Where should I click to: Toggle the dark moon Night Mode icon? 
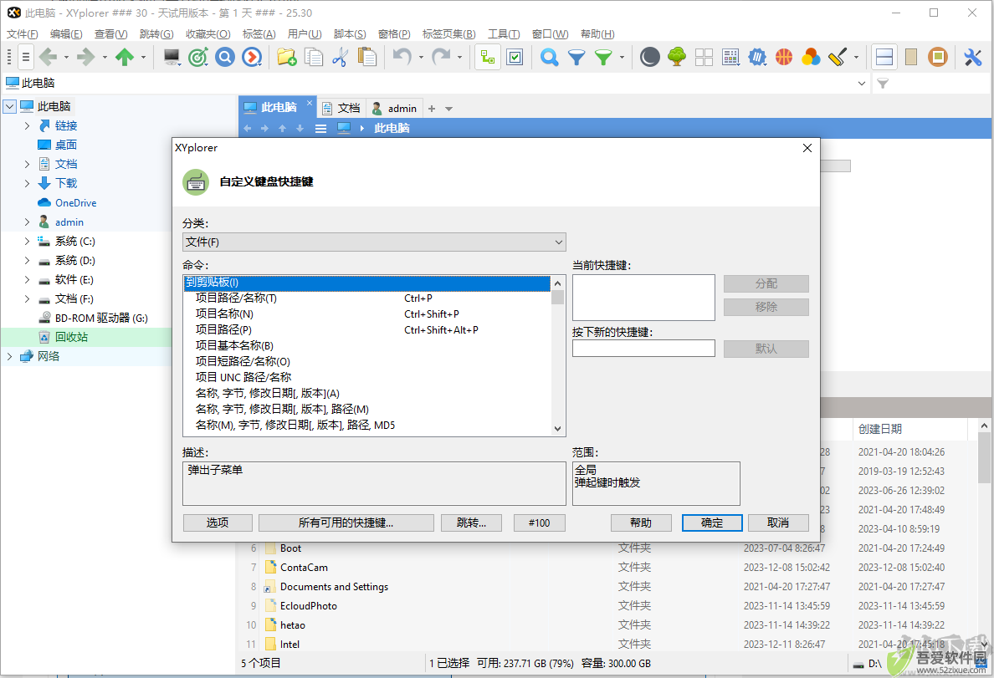tap(650, 58)
